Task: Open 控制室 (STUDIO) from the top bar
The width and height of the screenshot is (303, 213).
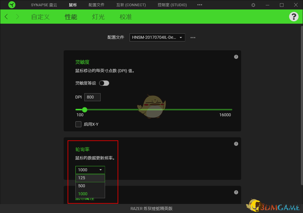Action: 172,5
